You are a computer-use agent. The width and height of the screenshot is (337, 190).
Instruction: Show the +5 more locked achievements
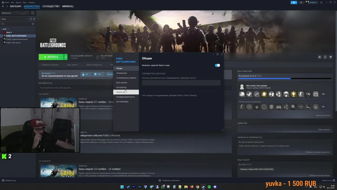[323, 107]
